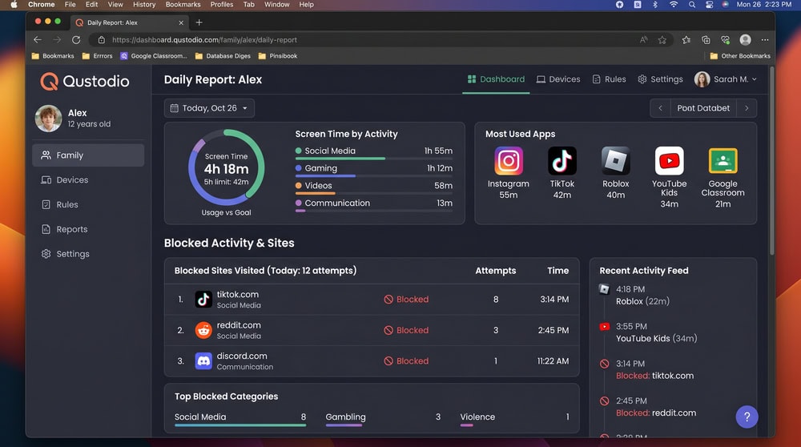Click the Wi-Fi icon in menu bar
The width and height of the screenshot is (801, 447).
pos(674,5)
